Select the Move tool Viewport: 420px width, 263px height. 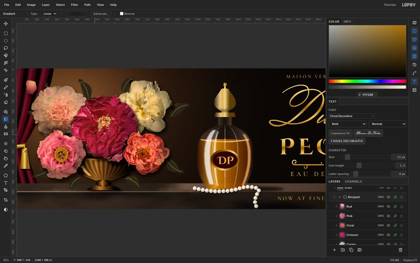6,24
